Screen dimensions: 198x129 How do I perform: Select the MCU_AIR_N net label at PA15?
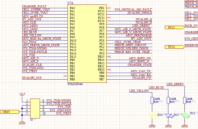point(30,58)
